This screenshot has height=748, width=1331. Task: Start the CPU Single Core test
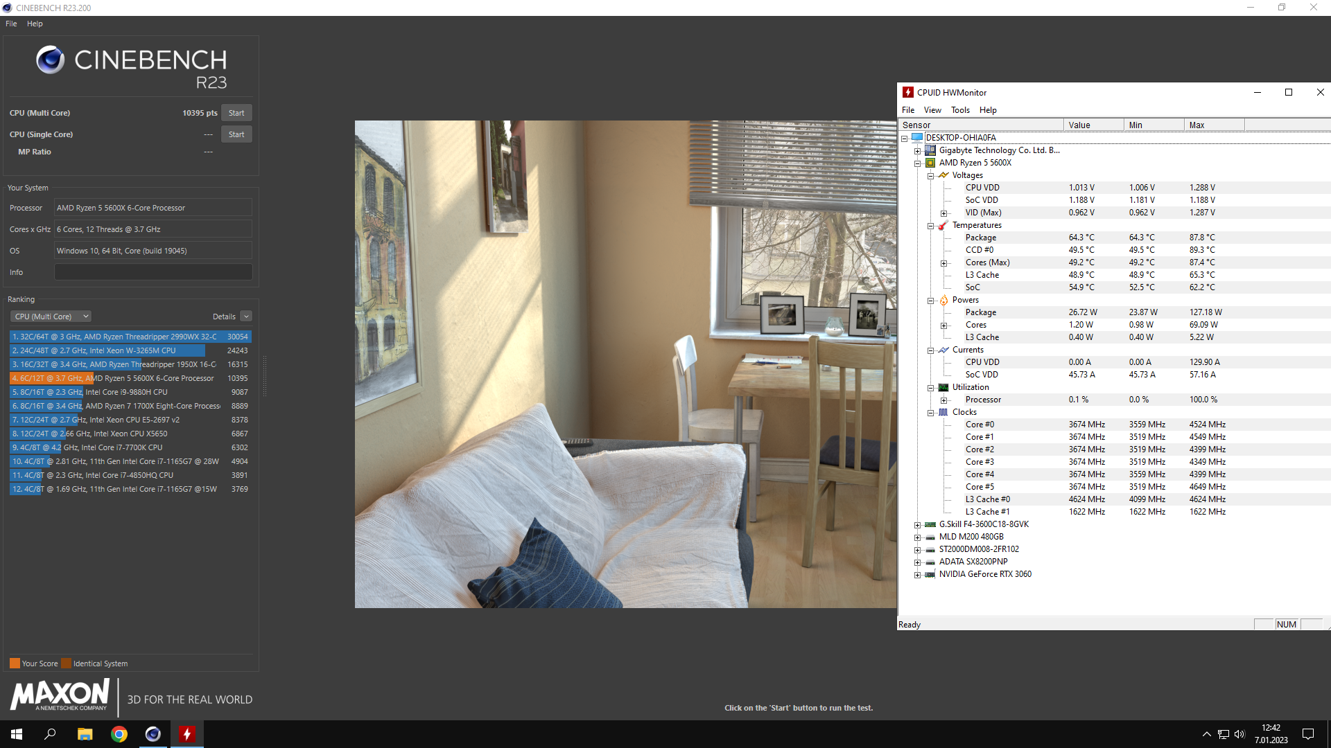click(236, 134)
